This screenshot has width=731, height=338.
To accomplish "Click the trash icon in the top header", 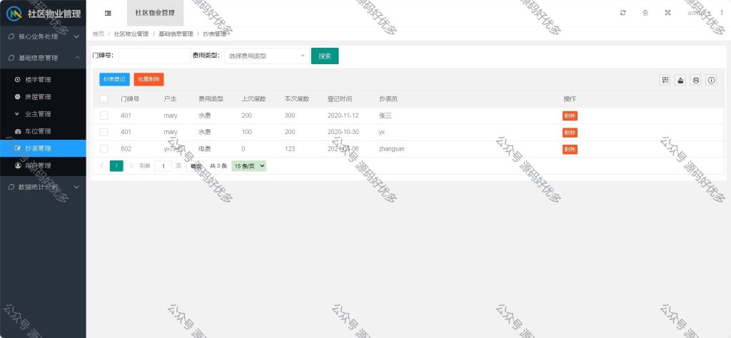I will pyautogui.click(x=645, y=13).
